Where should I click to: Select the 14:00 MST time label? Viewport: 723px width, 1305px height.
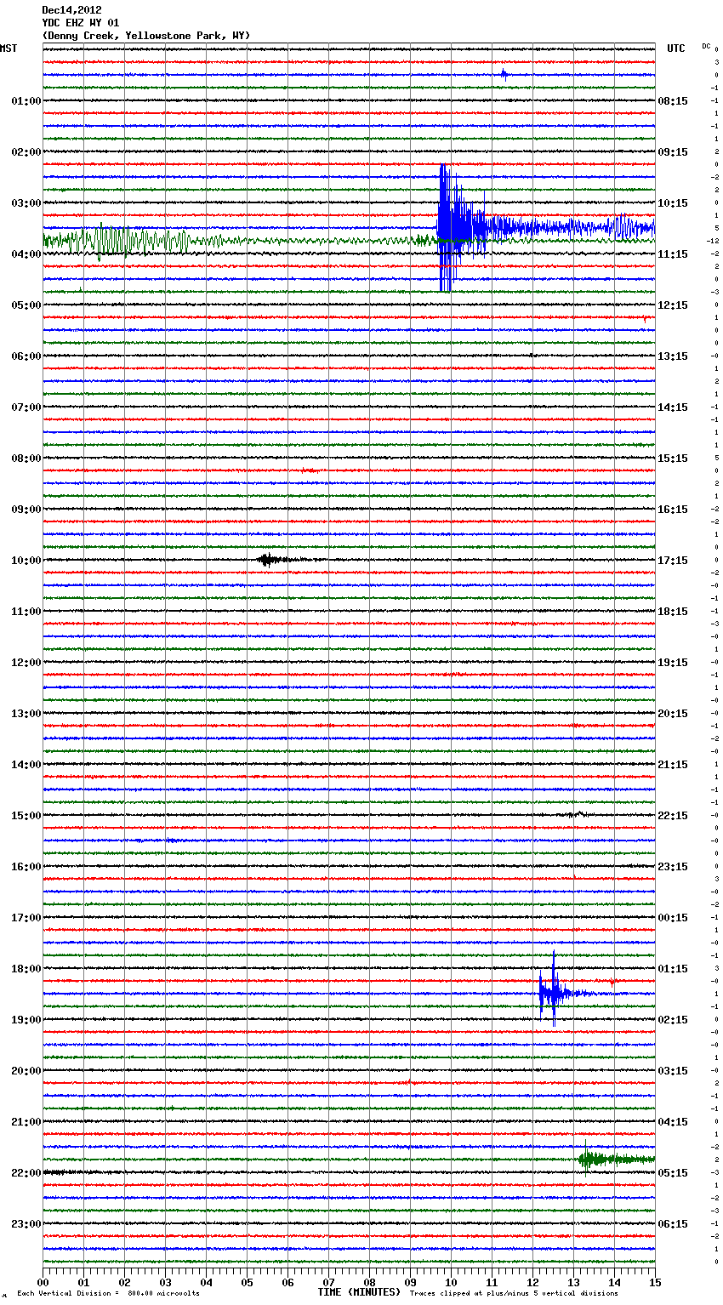click(26, 765)
